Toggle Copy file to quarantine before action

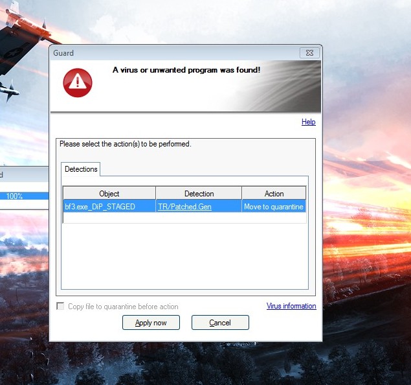(60, 306)
